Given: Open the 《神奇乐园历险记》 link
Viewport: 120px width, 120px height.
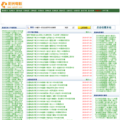Looking at the screenshot, I should click(55, 57).
